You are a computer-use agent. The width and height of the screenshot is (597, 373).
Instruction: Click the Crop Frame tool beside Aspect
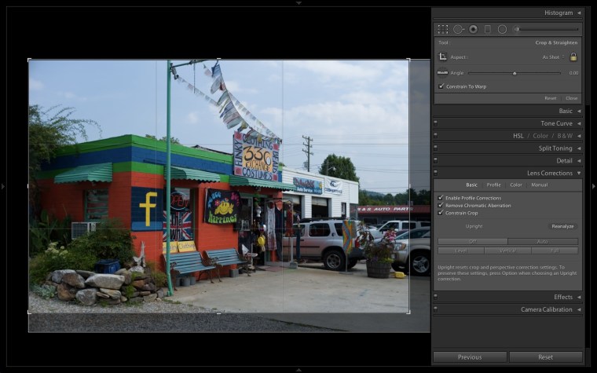click(x=443, y=57)
